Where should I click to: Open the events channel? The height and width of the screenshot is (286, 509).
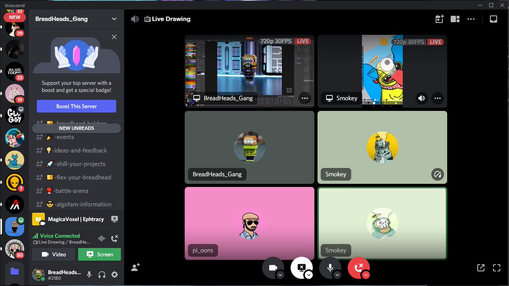tap(76, 137)
